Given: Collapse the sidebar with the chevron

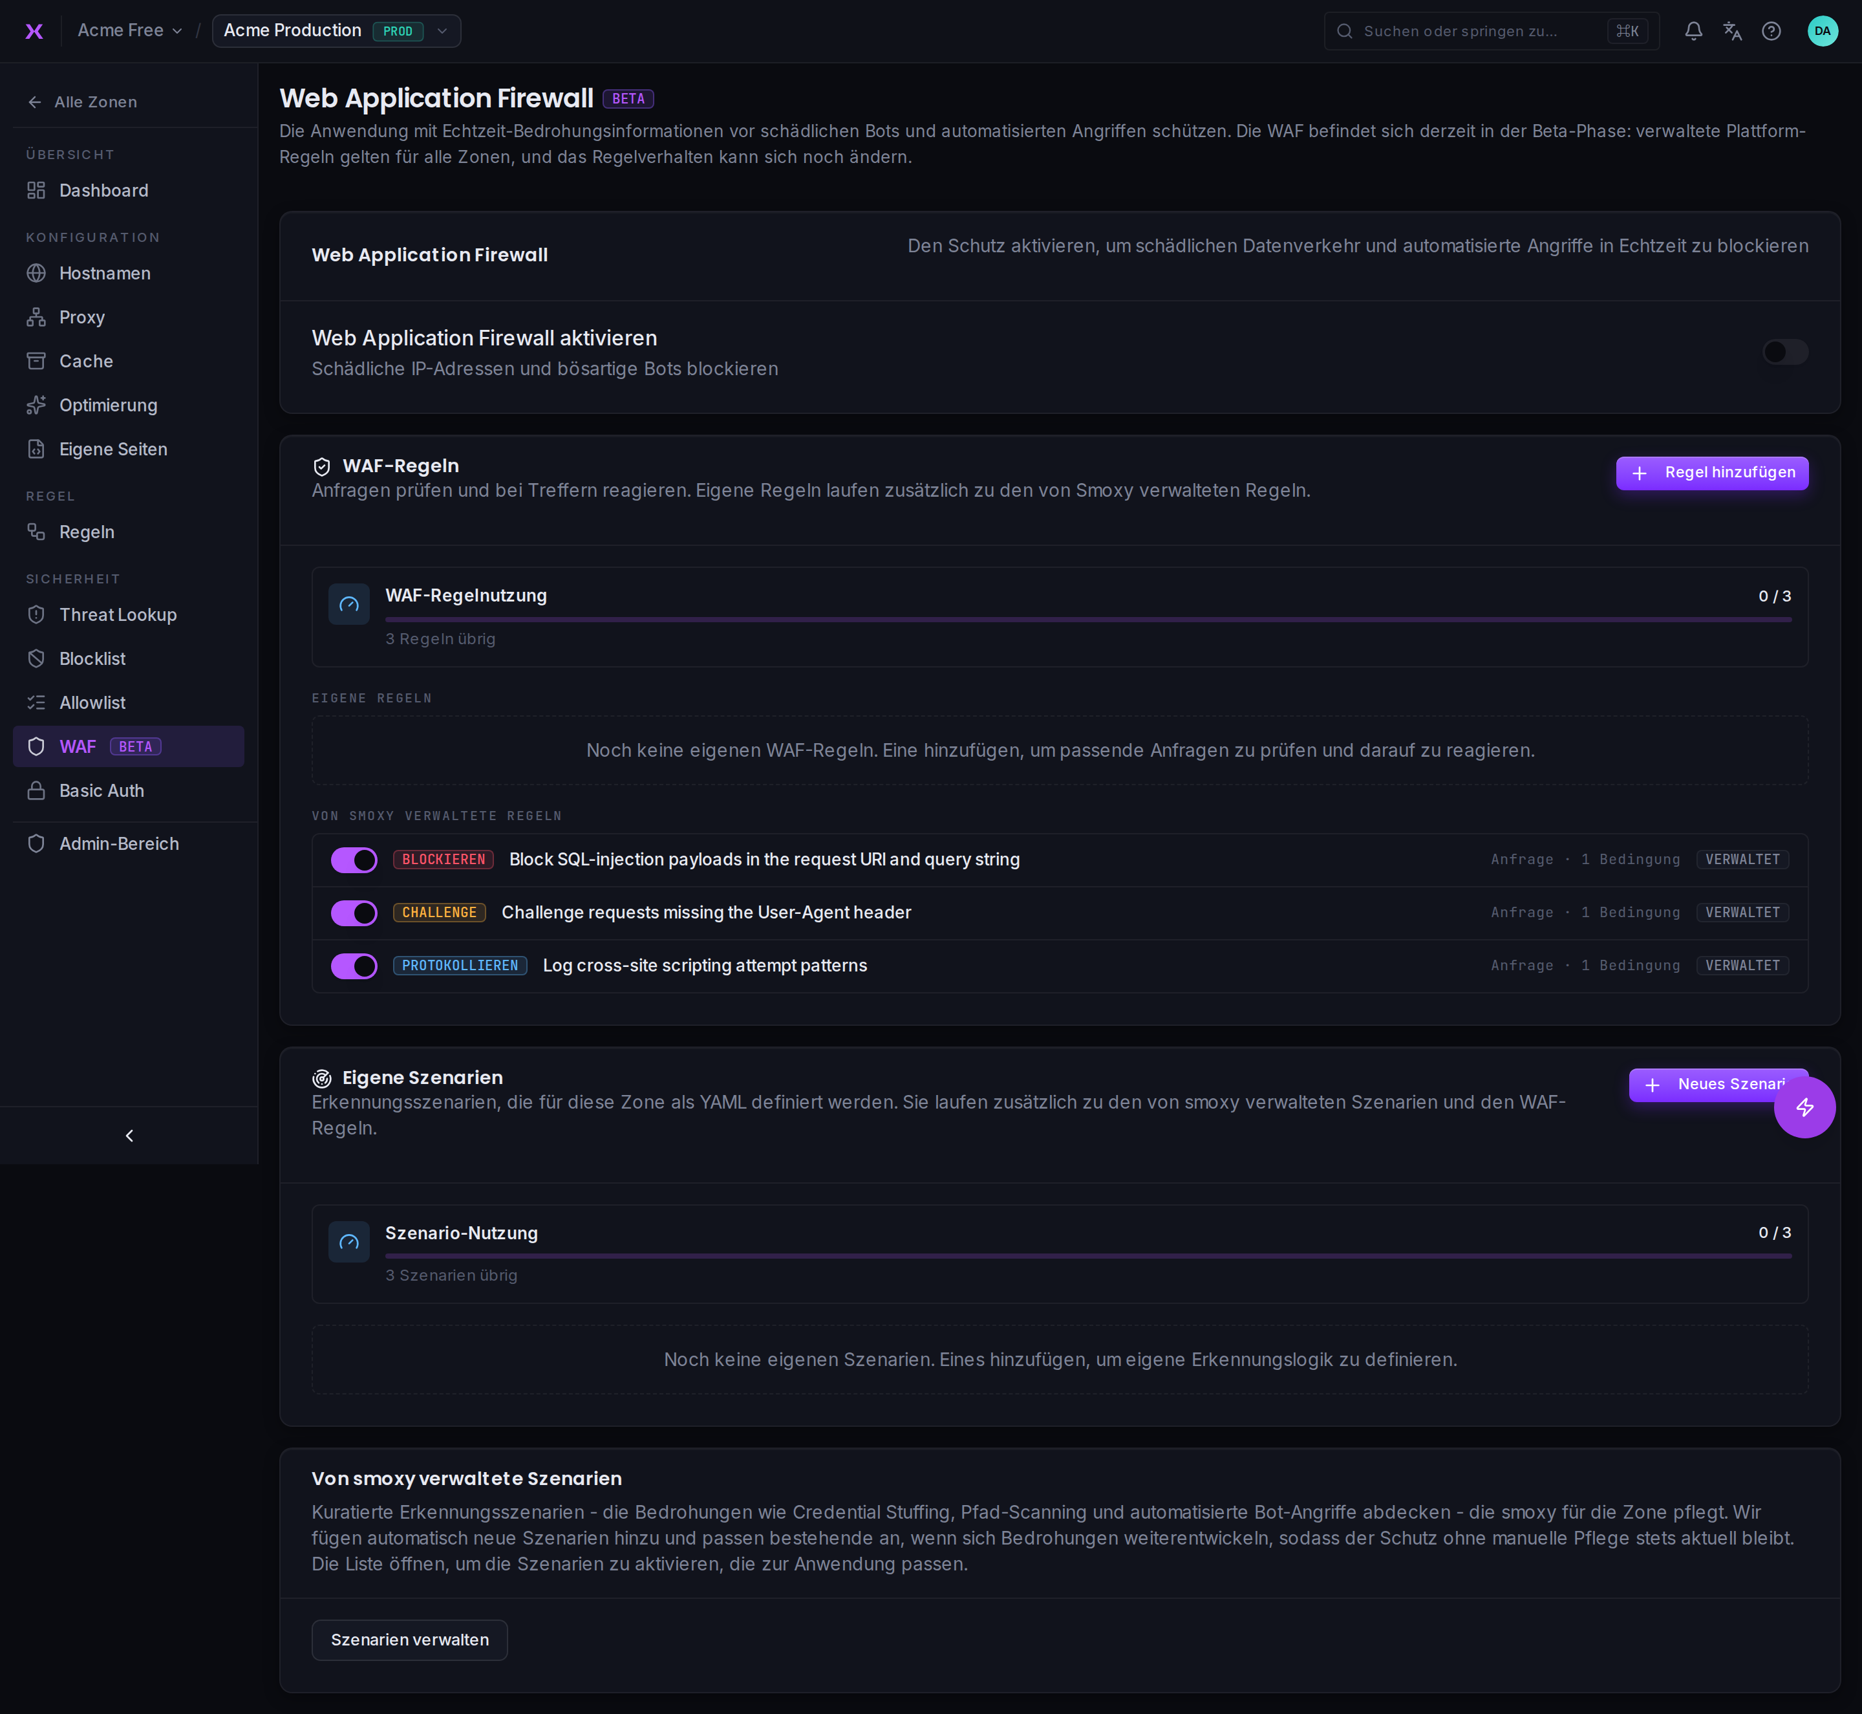Looking at the screenshot, I should tap(129, 1135).
